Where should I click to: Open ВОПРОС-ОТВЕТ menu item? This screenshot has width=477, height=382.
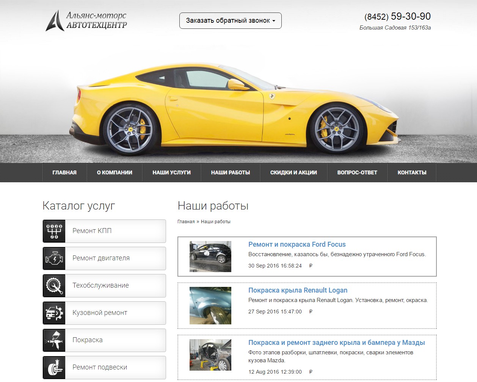tap(357, 172)
